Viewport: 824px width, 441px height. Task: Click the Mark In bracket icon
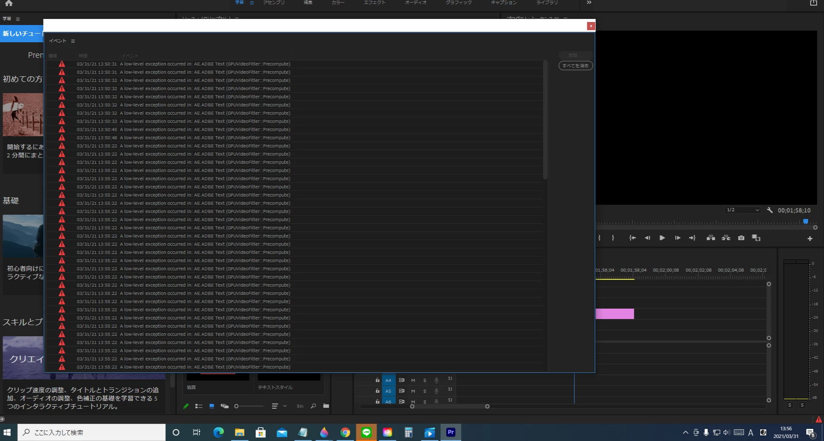[x=599, y=238]
